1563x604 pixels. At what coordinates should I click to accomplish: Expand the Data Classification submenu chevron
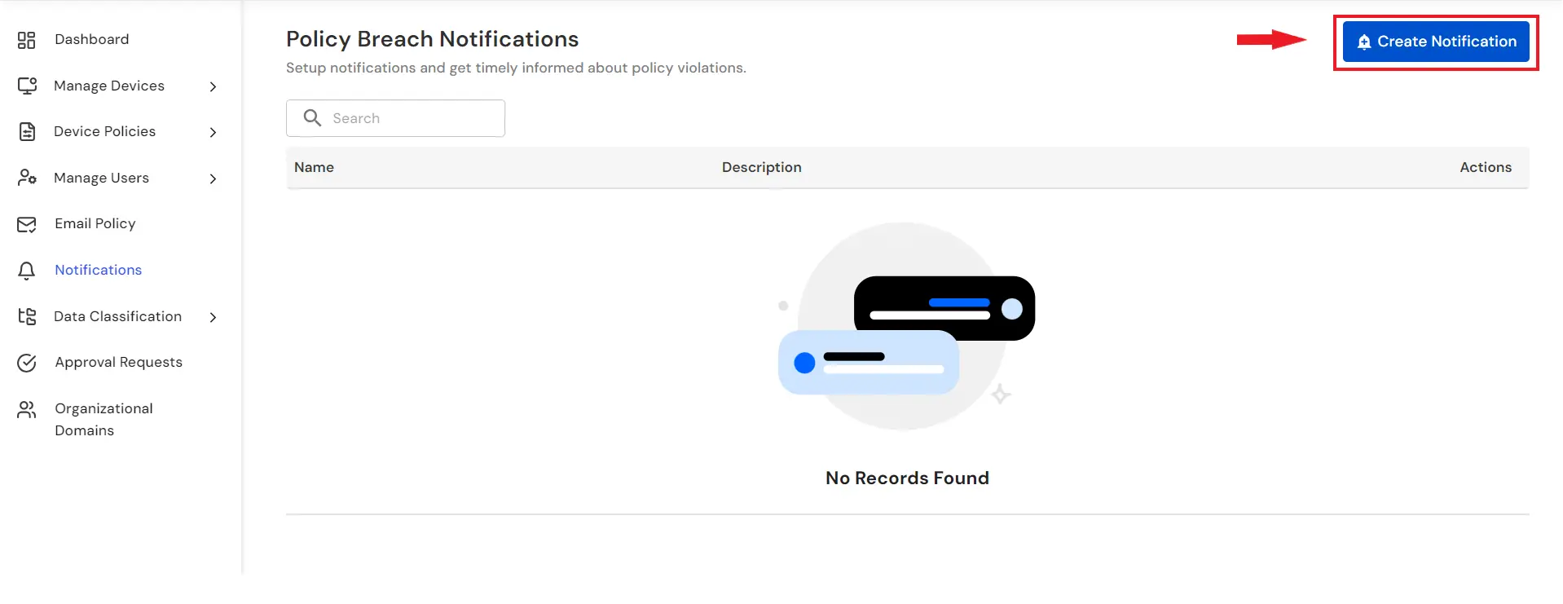[x=214, y=317]
